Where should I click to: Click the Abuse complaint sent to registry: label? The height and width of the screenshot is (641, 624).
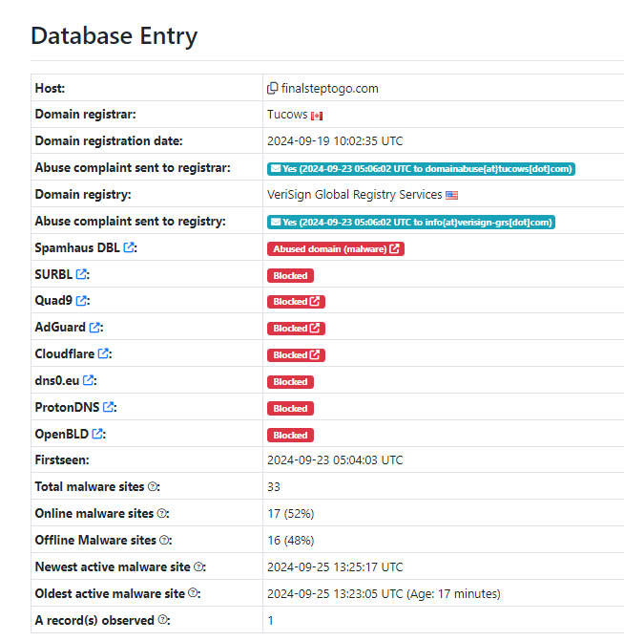(131, 221)
